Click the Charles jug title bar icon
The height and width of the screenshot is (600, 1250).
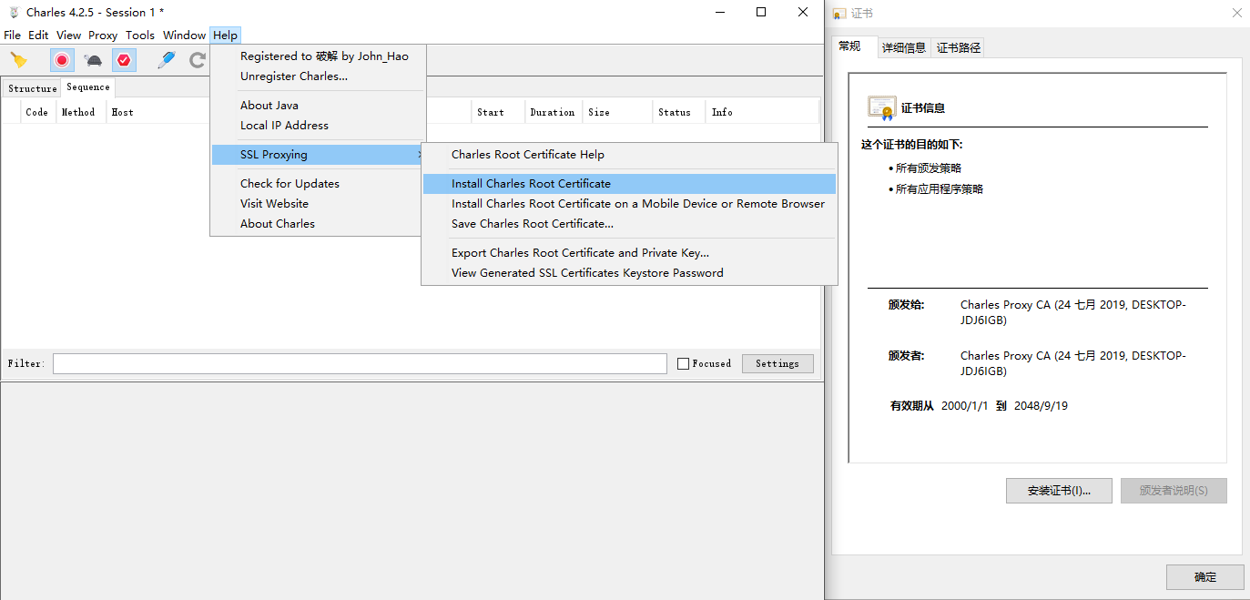click(14, 13)
